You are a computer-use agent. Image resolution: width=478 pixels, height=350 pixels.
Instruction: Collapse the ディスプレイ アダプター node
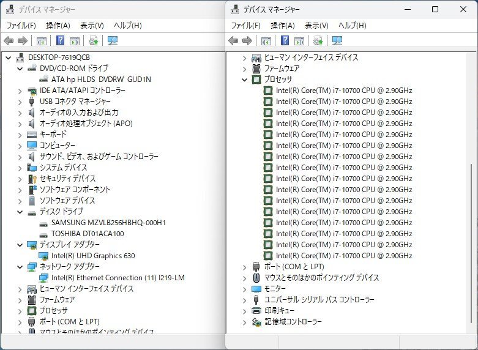tap(20, 245)
